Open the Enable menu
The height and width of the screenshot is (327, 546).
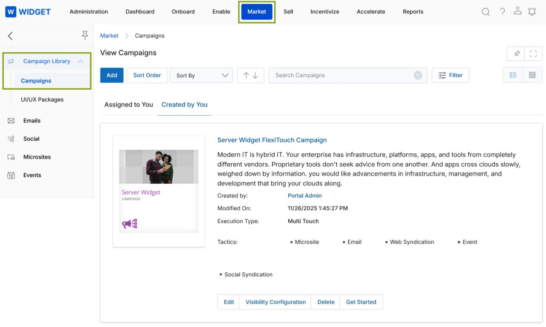tap(221, 11)
